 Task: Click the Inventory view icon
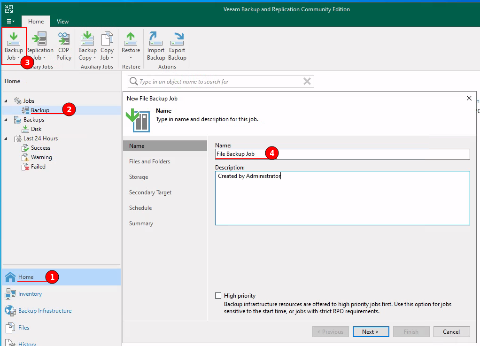coord(10,294)
